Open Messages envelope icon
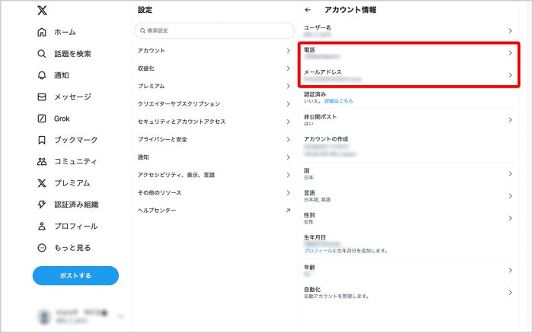This screenshot has height=333, width=533. coord(42,97)
